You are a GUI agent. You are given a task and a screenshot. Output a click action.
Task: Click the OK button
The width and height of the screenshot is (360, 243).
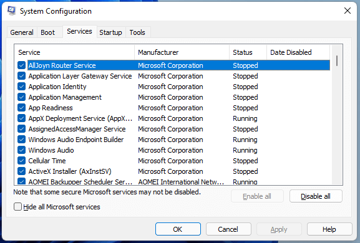click(178, 229)
